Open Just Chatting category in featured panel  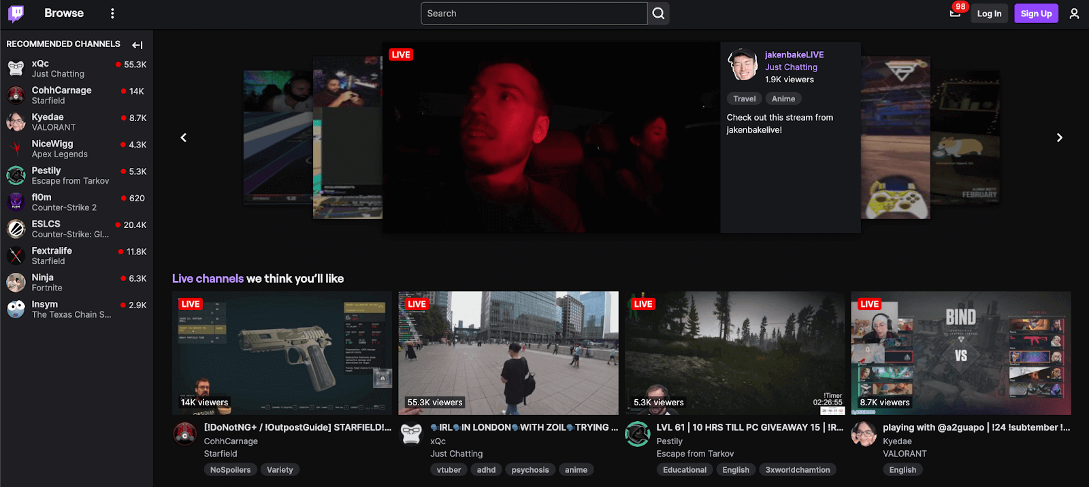(791, 67)
